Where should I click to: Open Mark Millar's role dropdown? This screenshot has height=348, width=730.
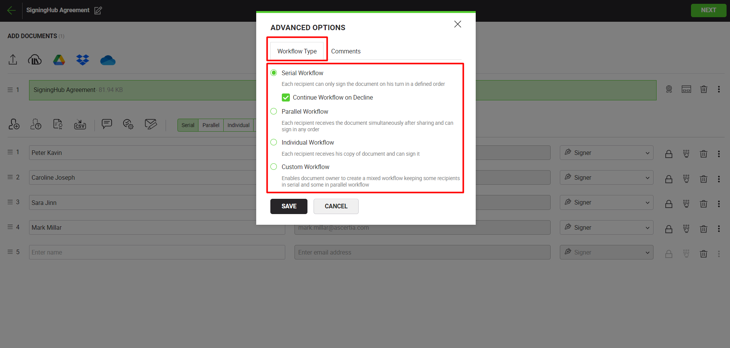click(x=606, y=227)
